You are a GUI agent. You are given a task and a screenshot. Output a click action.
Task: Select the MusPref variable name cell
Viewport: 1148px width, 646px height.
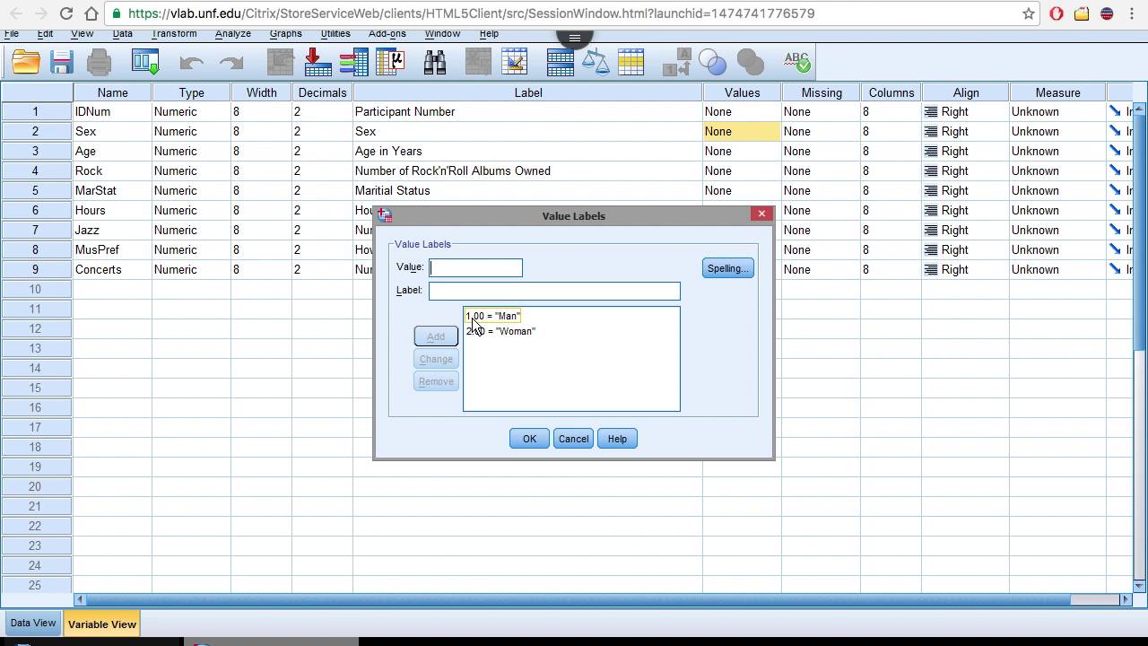[112, 249]
